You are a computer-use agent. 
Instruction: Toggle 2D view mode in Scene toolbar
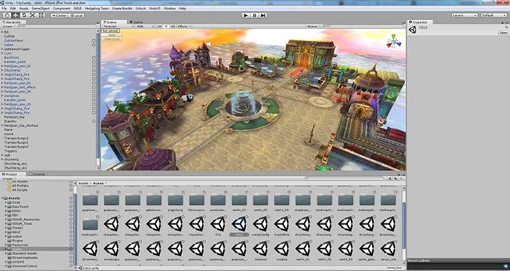(x=159, y=26)
